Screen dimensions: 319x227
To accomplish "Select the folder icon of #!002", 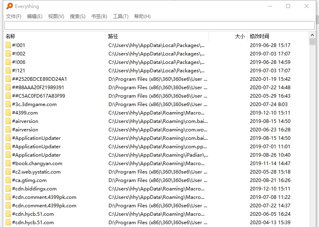I will tap(8, 54).
